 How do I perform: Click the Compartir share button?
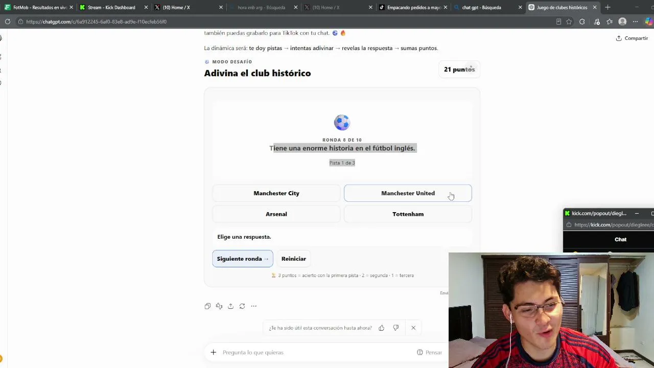pos(632,38)
